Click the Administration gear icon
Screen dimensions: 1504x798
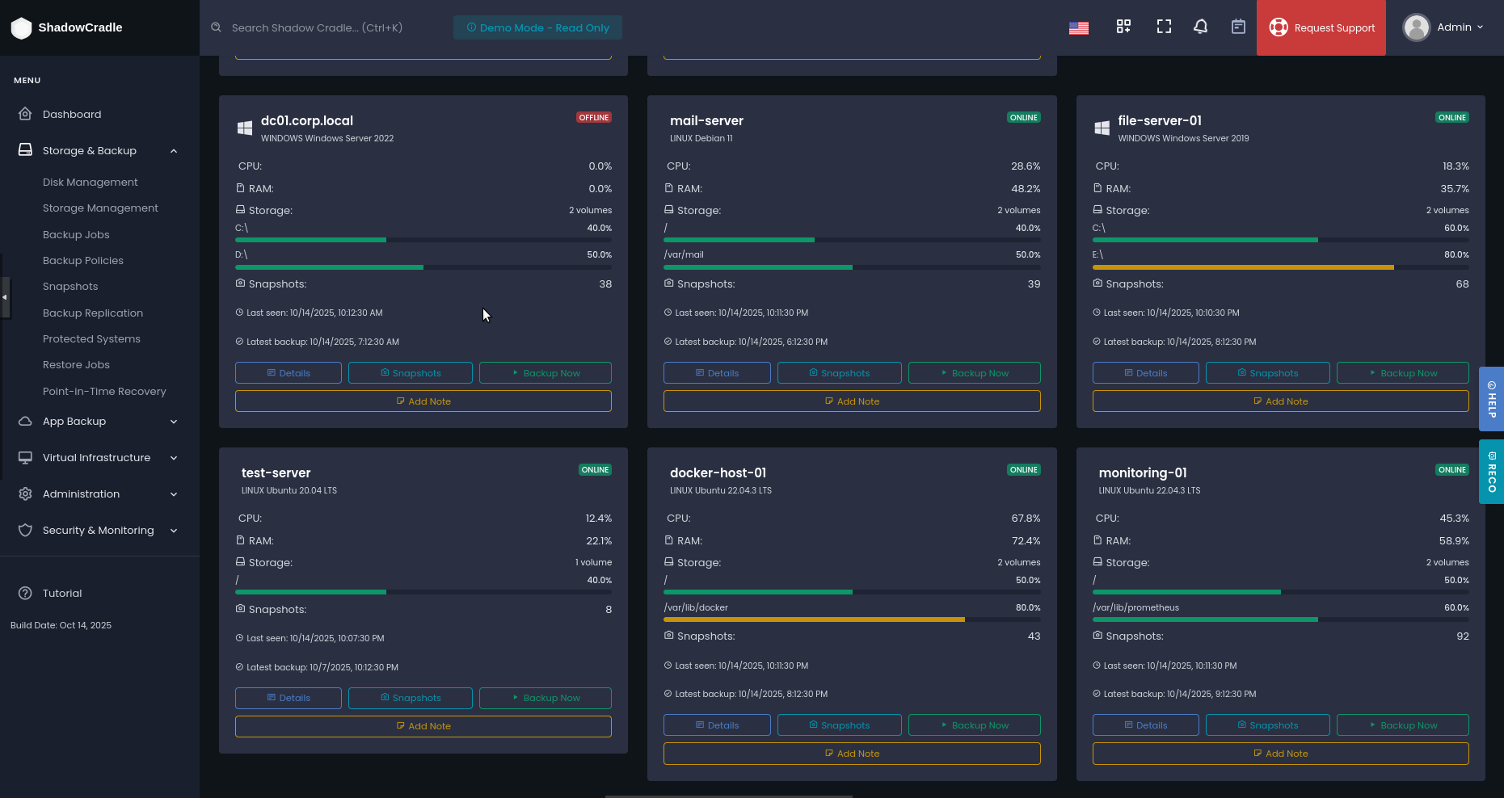[x=25, y=493]
